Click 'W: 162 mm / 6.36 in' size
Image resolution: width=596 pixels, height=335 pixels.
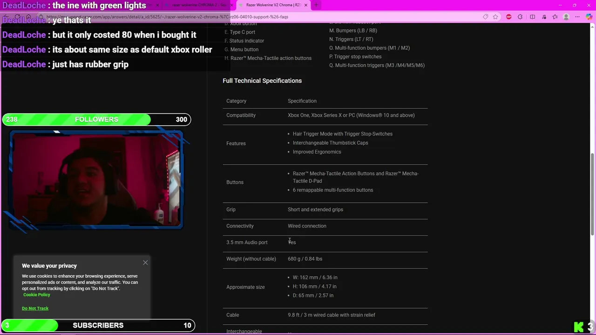(315, 277)
